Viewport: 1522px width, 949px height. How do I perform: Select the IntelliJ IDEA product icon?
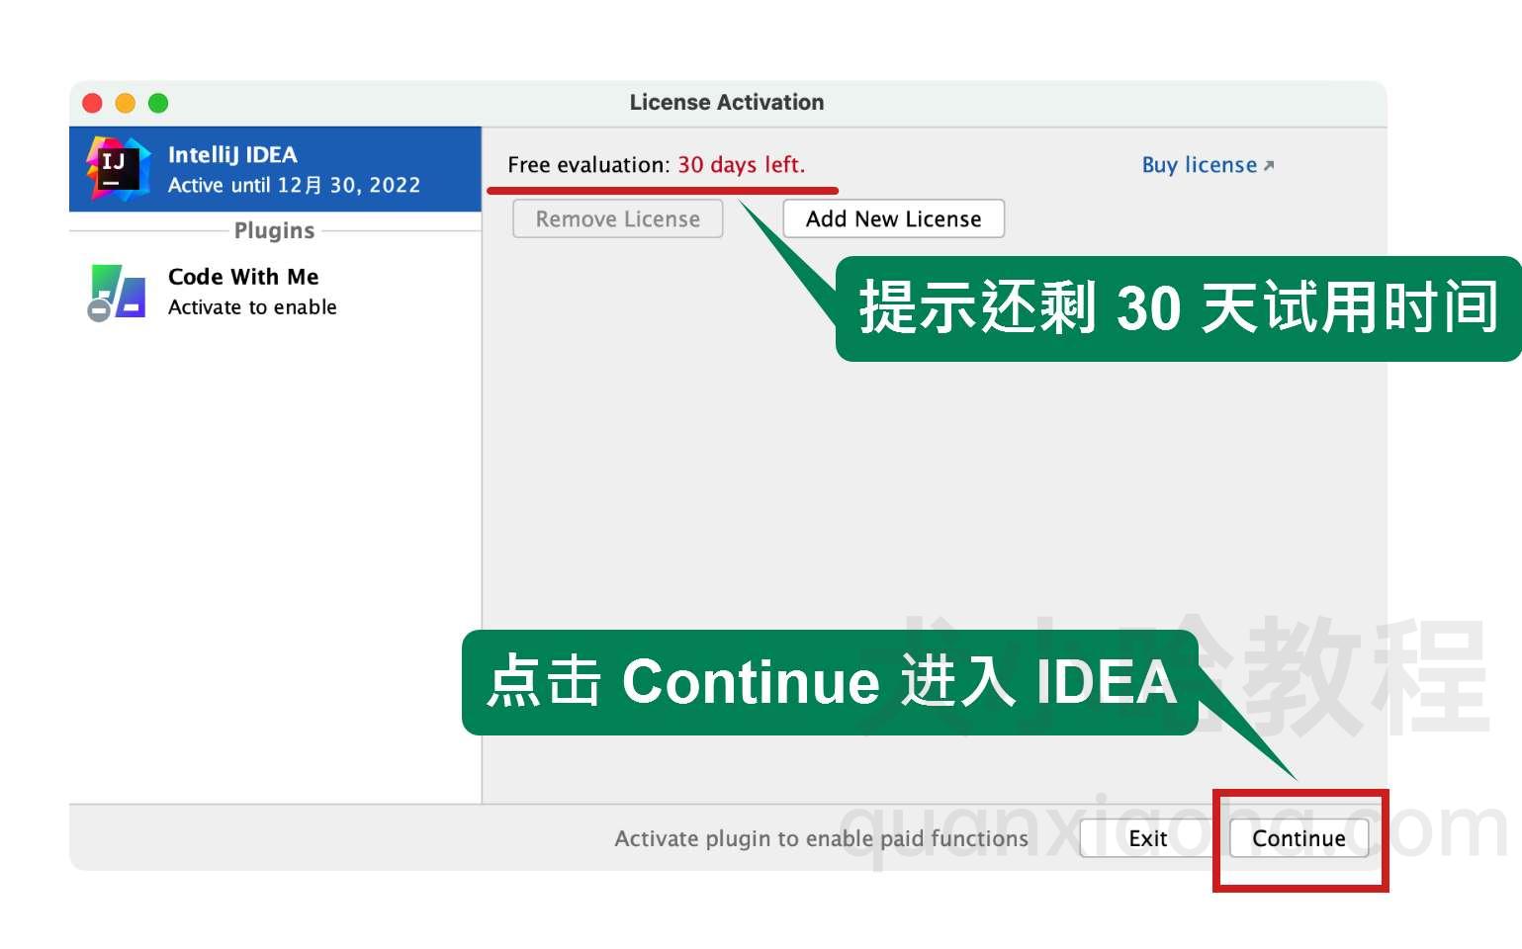point(119,169)
